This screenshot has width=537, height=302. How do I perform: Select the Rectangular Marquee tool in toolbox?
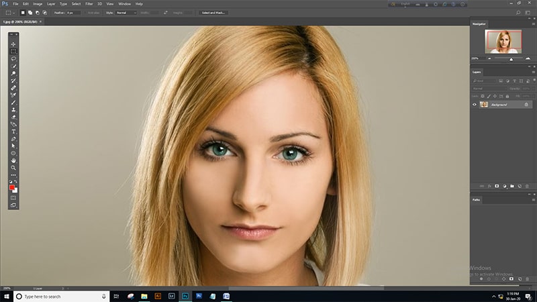tap(13, 52)
